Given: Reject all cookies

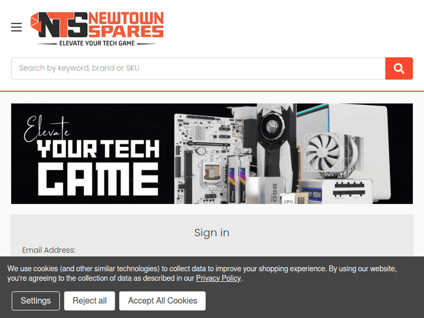Looking at the screenshot, I should [89, 300].
